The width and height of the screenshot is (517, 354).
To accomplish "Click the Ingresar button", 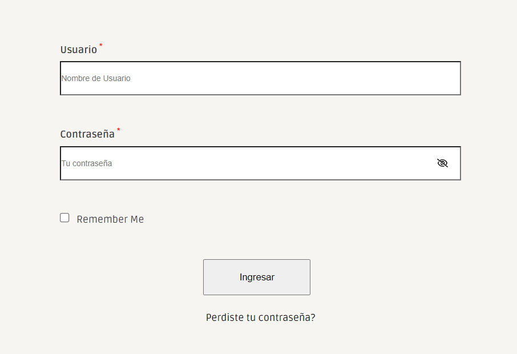I will [x=257, y=277].
